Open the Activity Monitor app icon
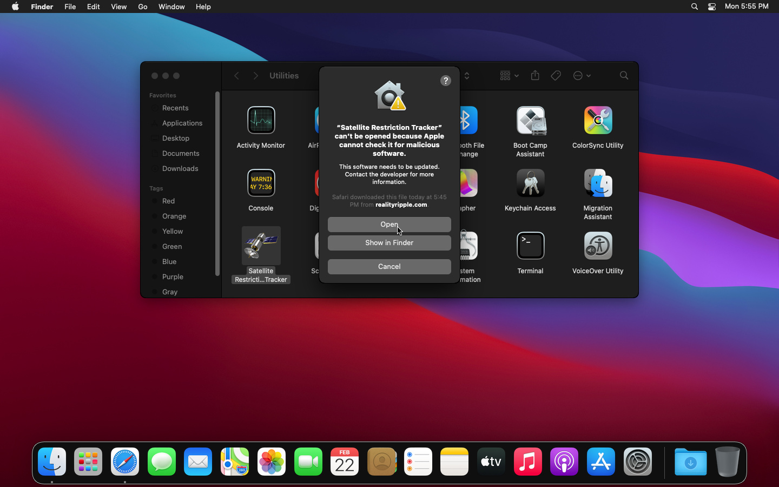This screenshot has height=487, width=779. click(261, 121)
